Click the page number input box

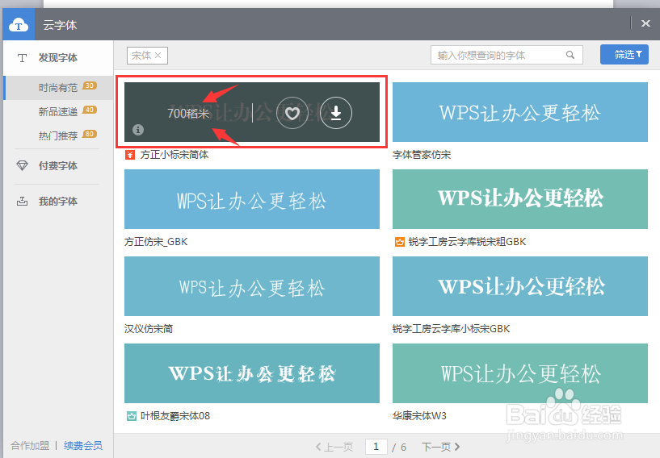coord(376,446)
